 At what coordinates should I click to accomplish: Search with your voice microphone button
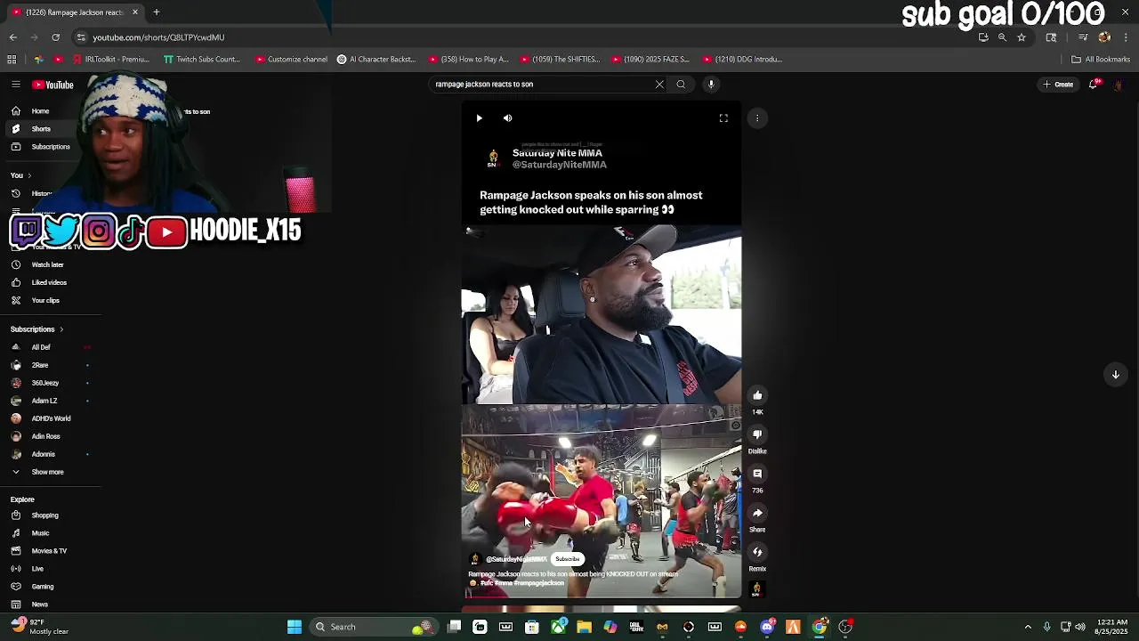point(711,84)
